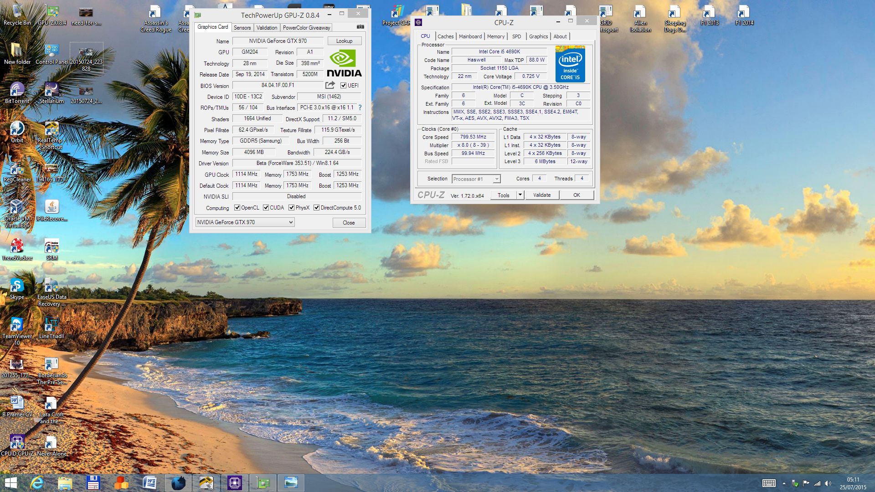Screen dimensions: 875x492
Task: Click GPU-Z screenshot camera icon
Action: point(360,27)
